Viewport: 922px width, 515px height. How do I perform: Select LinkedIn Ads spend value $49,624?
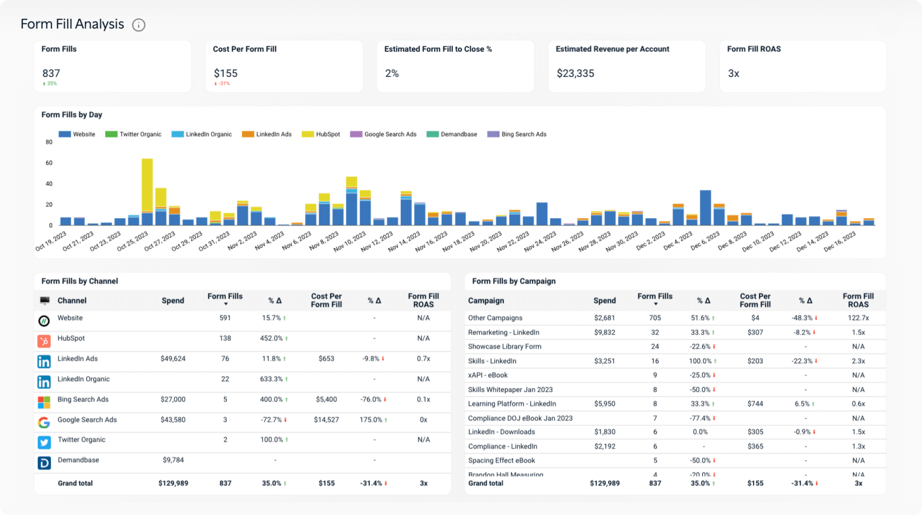pos(173,359)
